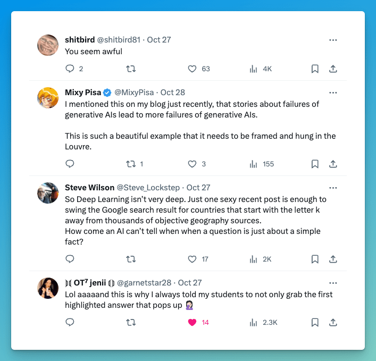Screen dimensions: 376x361
Task: Reply to Steve Wilson's tweet
Action: click(x=70, y=259)
